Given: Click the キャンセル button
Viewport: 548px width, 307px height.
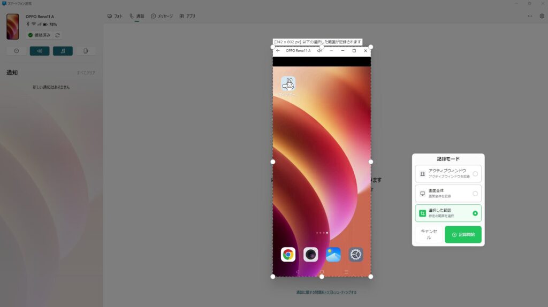Looking at the screenshot, I should 429,234.
